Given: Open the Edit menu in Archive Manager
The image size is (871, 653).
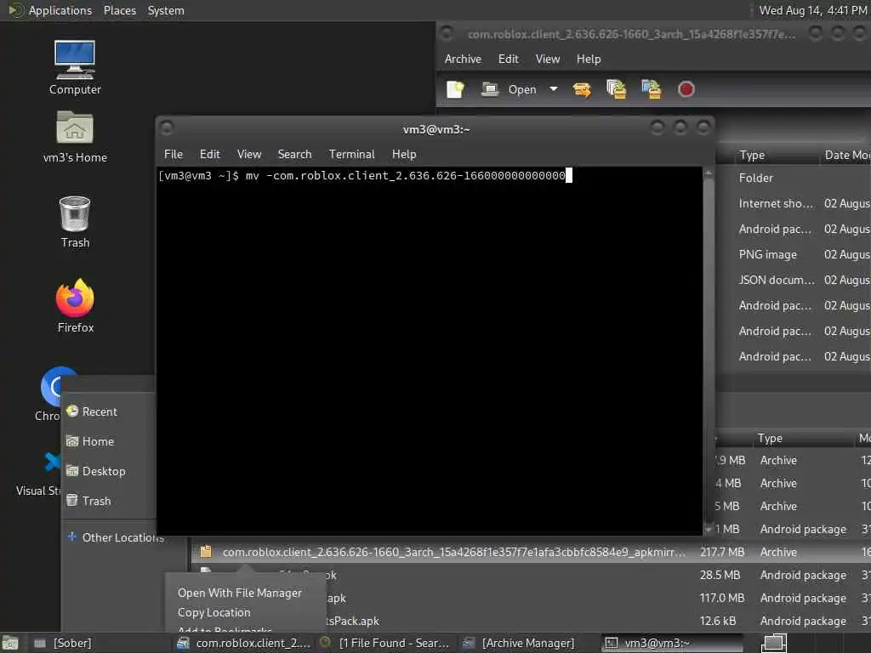Looking at the screenshot, I should point(508,59).
